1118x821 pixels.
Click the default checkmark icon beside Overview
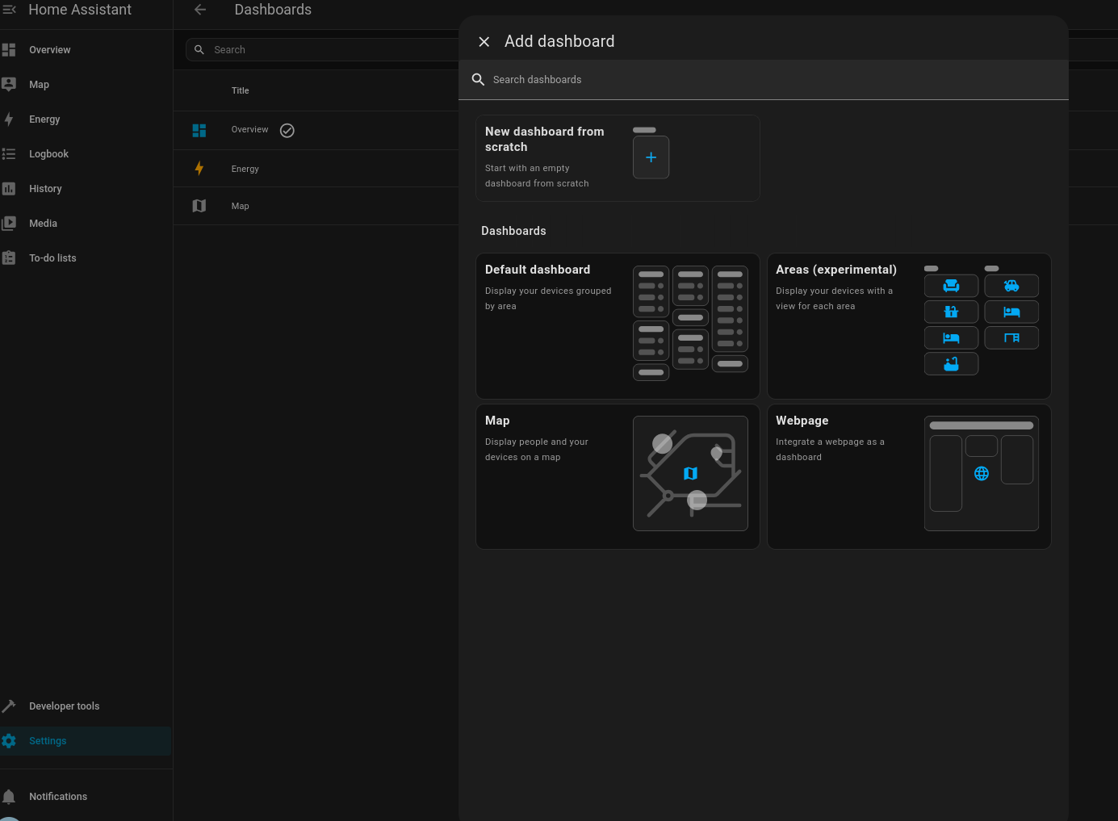coord(287,131)
